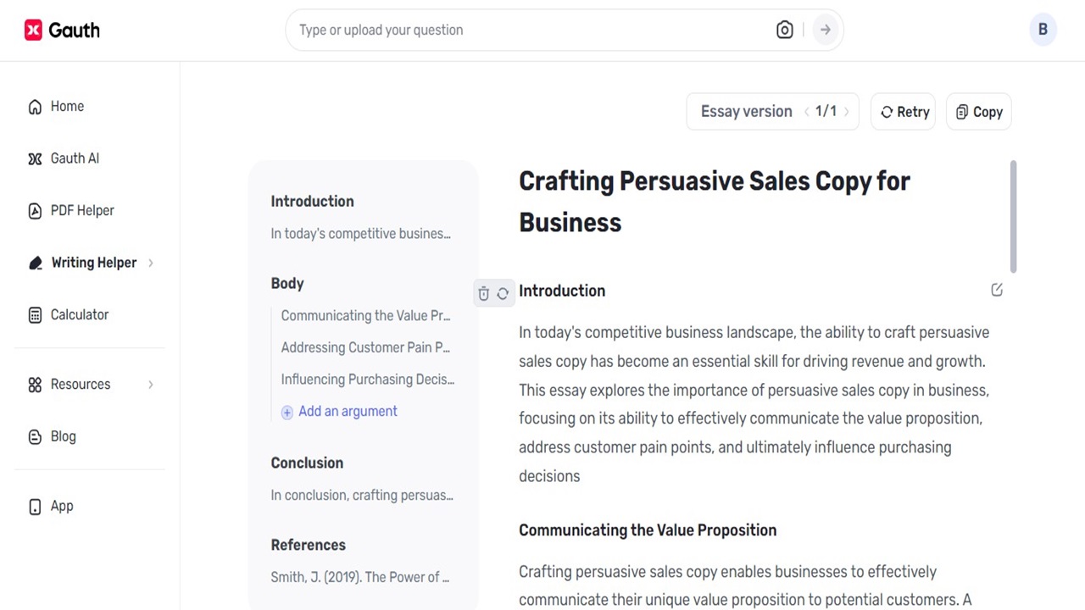Open the Essay version selector
The height and width of the screenshot is (610, 1085).
(747, 111)
